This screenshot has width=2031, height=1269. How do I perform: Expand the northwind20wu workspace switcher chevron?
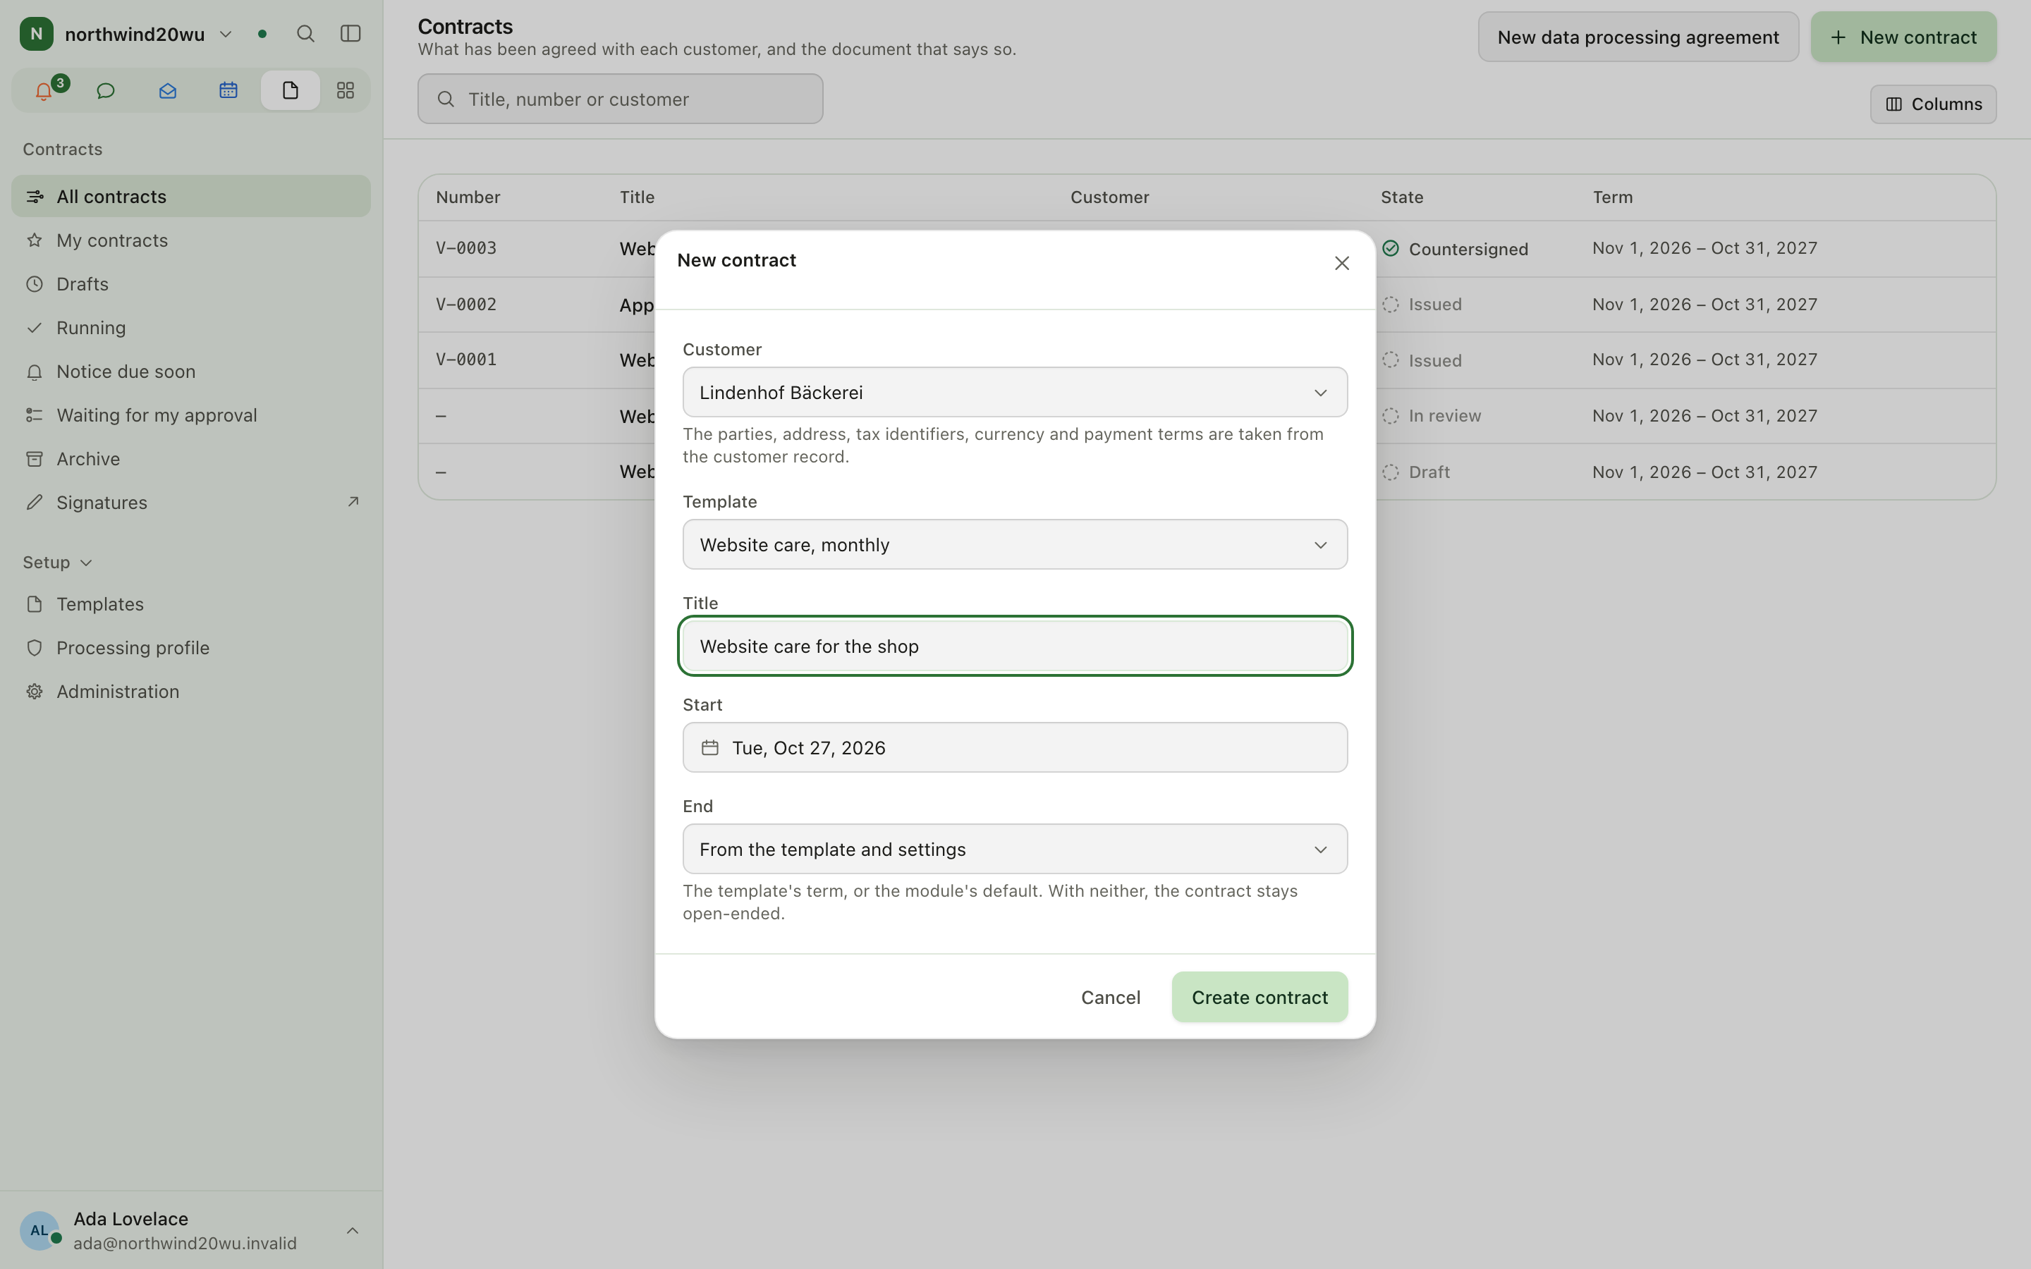(226, 35)
